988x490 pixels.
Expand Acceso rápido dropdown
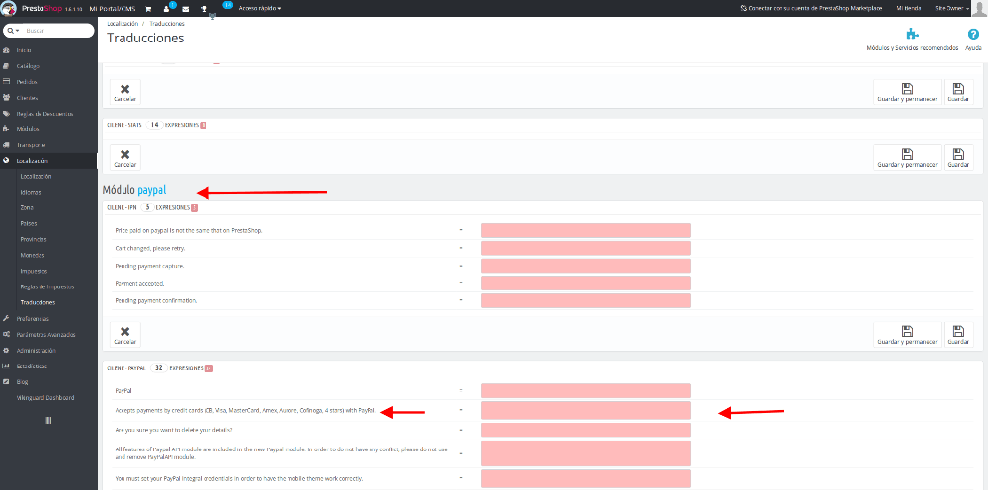click(260, 9)
